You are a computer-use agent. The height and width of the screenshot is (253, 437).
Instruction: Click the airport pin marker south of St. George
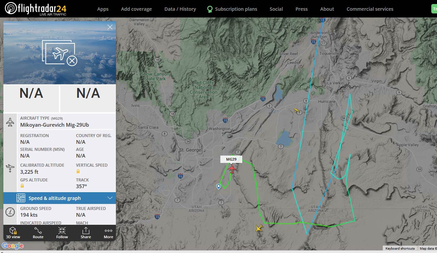pyautogui.click(x=218, y=186)
